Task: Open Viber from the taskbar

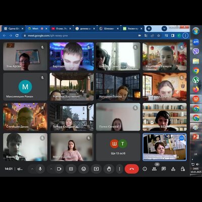Action: (196, 52)
